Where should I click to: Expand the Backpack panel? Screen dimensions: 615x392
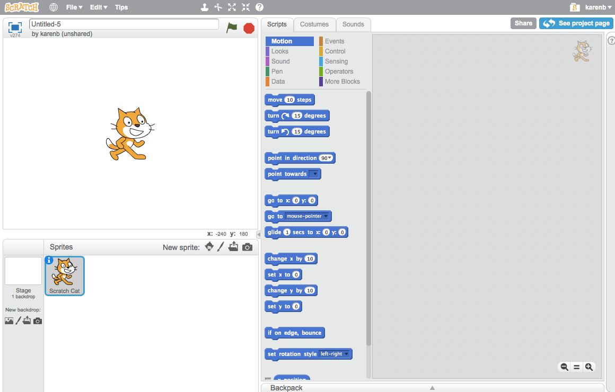point(432,387)
